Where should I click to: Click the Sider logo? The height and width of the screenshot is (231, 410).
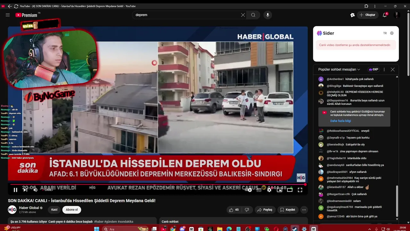pos(325,33)
